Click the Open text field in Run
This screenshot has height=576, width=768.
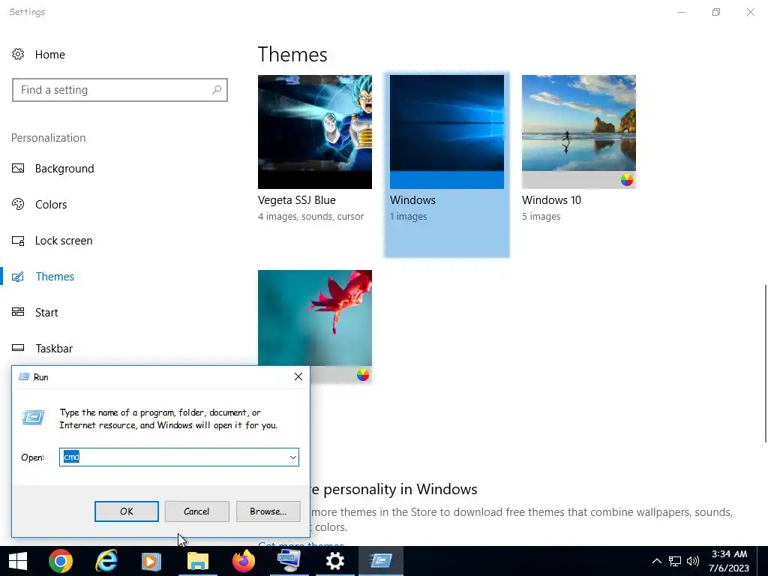pos(179,457)
